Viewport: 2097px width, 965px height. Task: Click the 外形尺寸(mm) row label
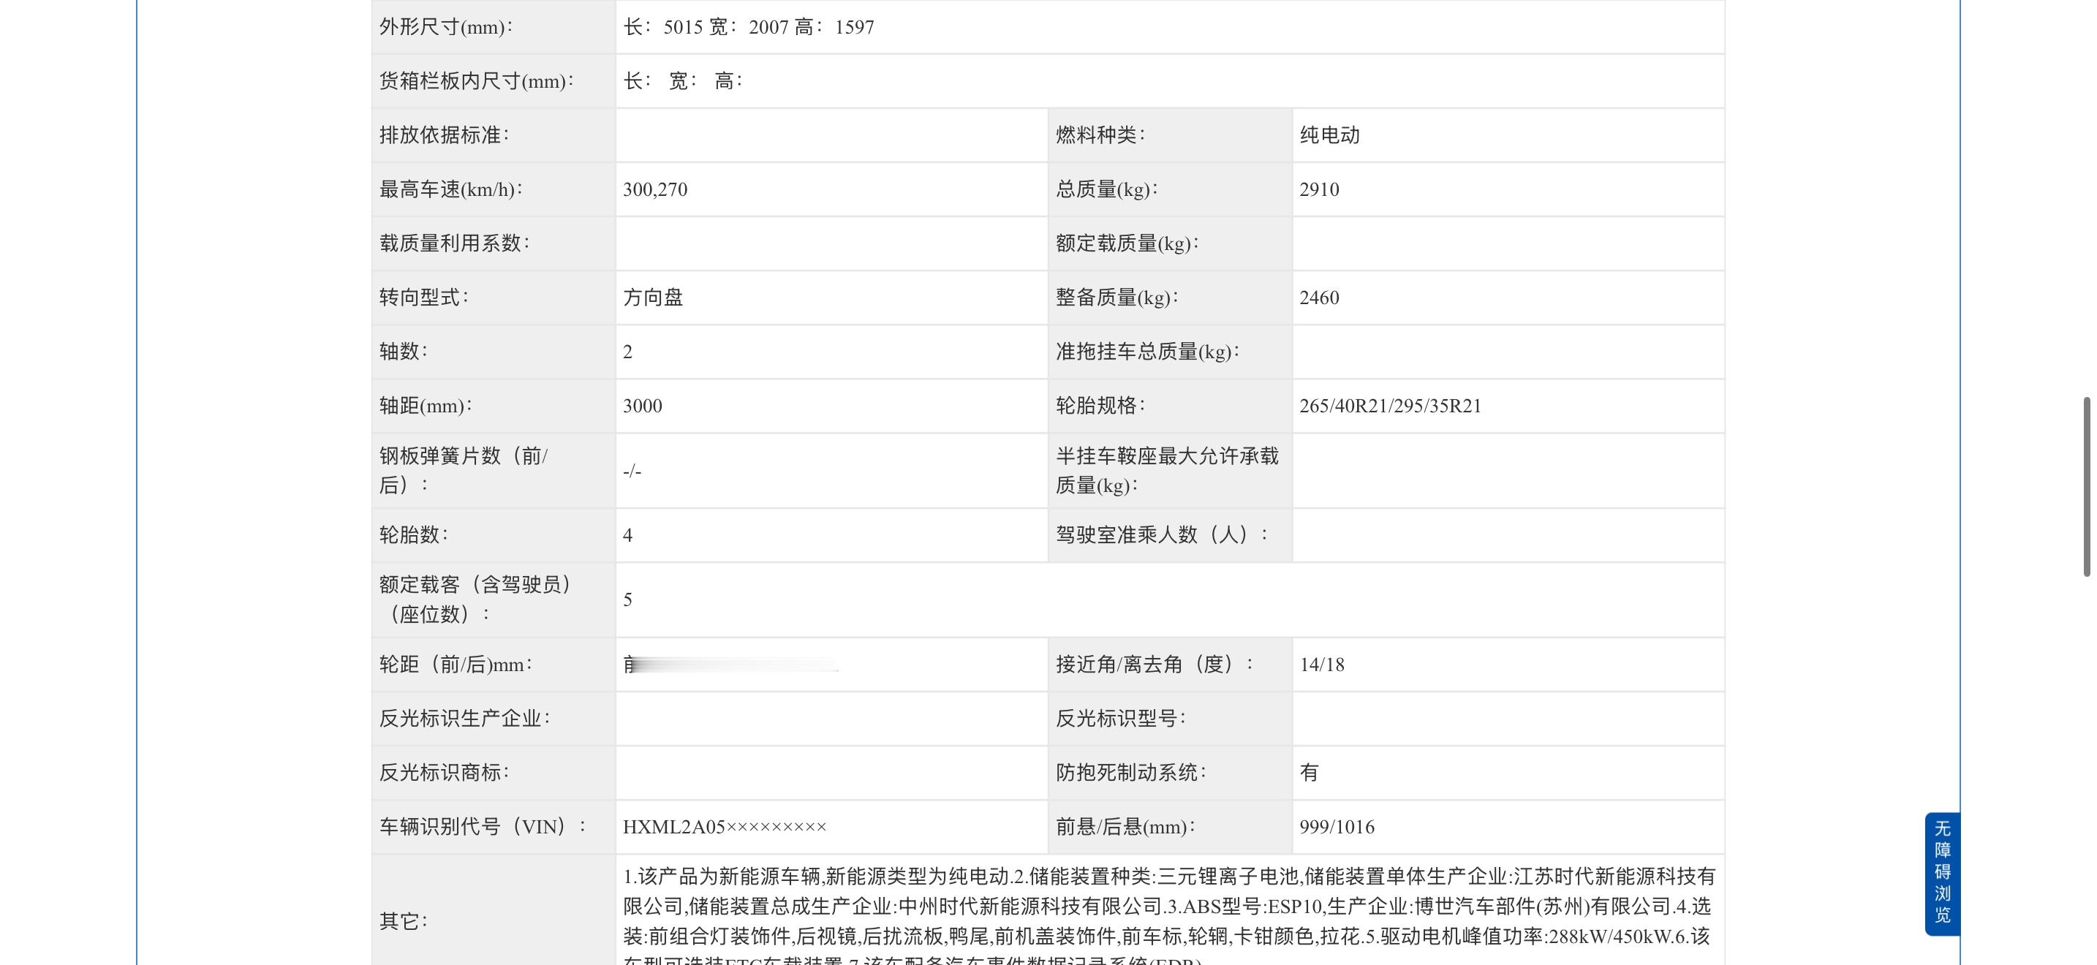click(446, 28)
